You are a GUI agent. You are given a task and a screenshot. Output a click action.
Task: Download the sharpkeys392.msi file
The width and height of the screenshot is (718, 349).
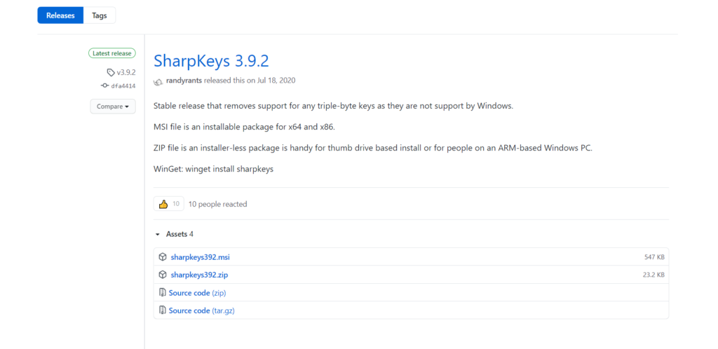pos(200,257)
